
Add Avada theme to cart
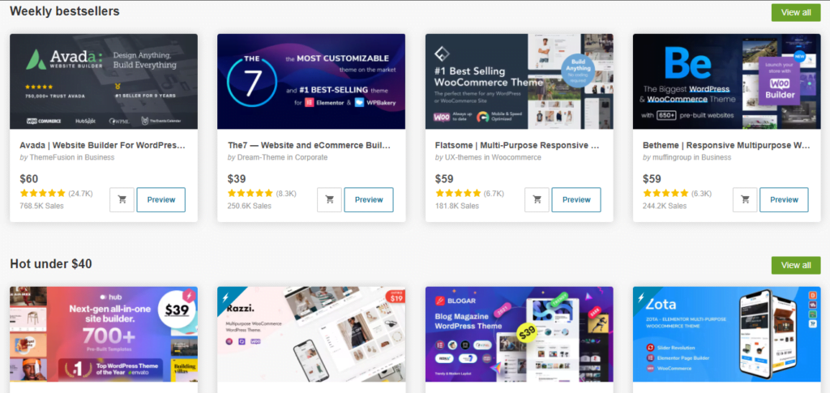tap(122, 199)
